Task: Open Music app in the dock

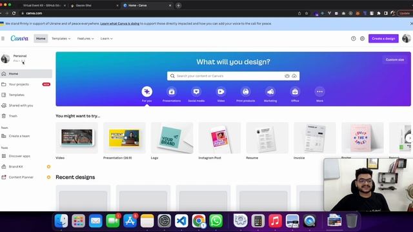Action: pos(275,220)
